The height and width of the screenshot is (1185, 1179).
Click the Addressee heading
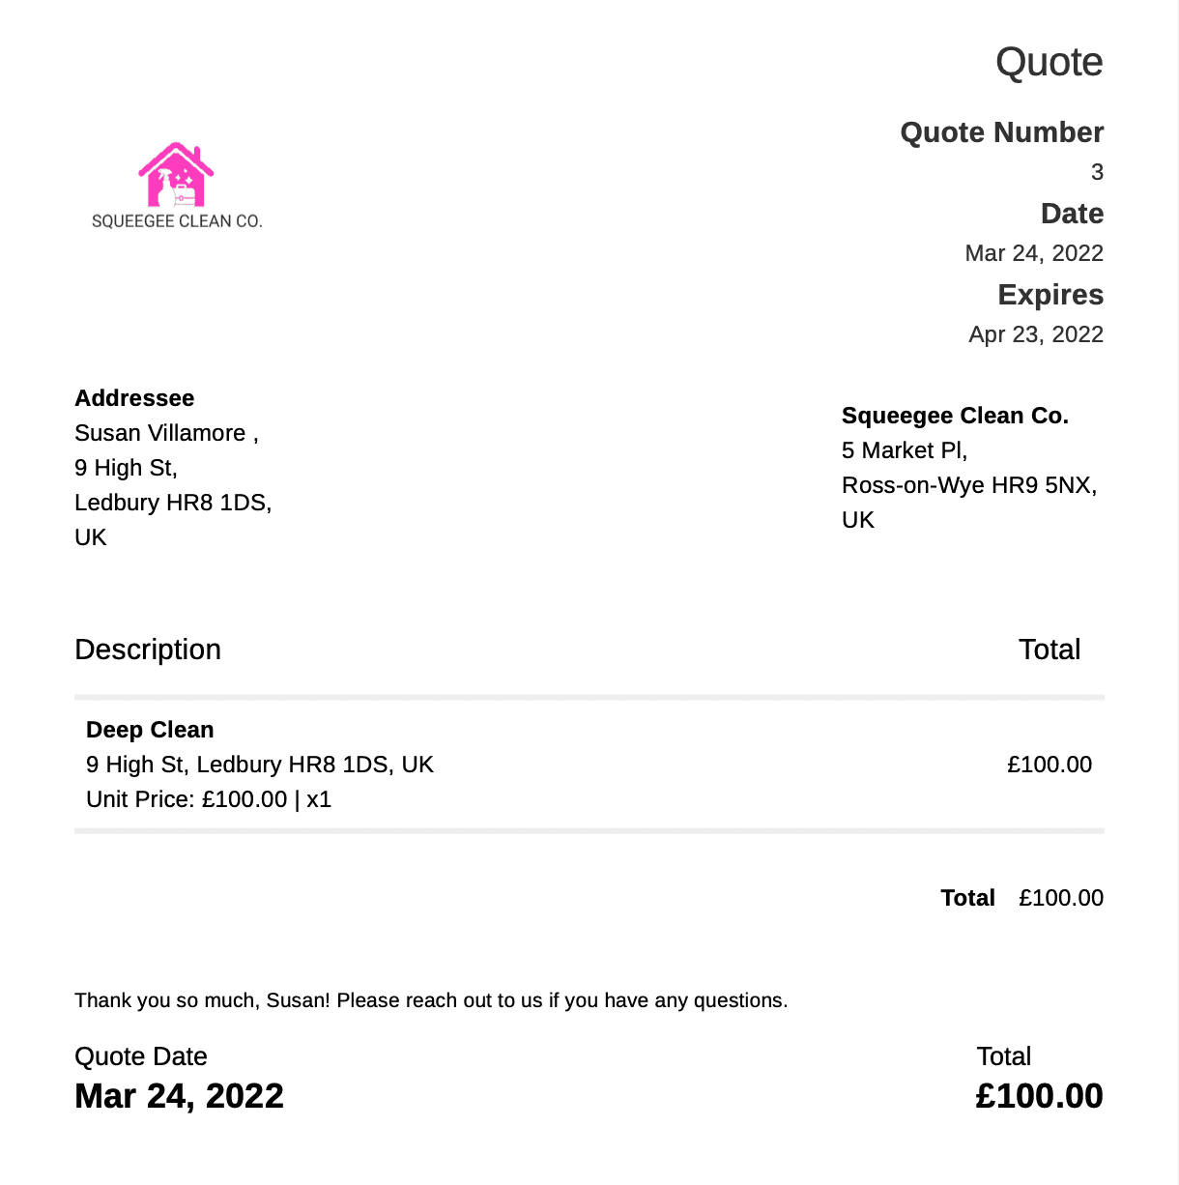[134, 398]
